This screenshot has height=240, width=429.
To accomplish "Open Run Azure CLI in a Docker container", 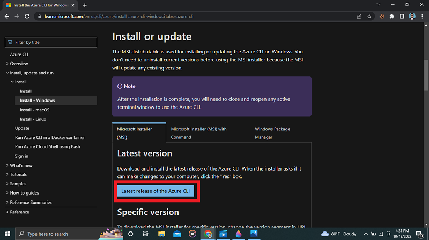I will click(50, 137).
